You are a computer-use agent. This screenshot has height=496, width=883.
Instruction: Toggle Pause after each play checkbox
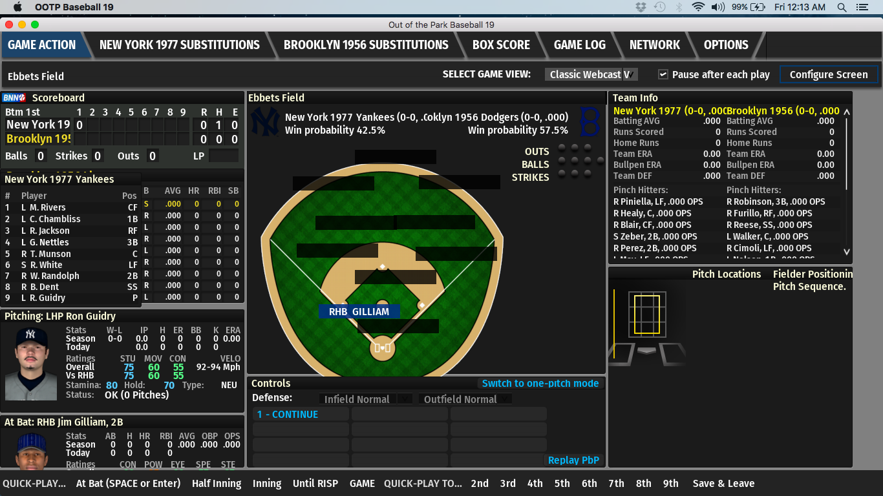(663, 74)
